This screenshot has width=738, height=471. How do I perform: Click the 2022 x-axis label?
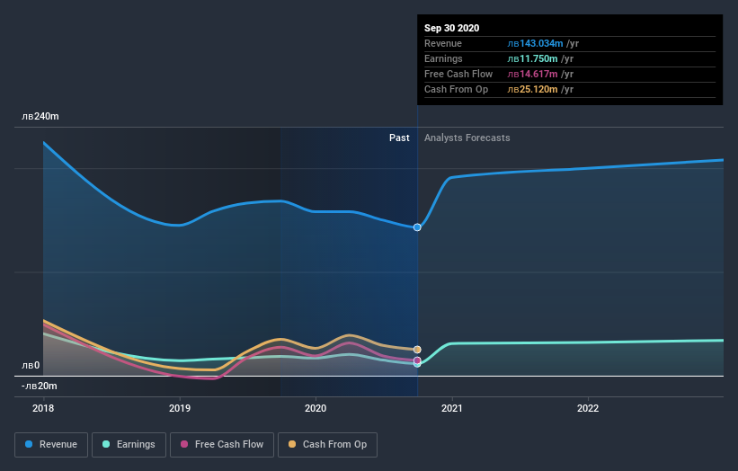click(588, 408)
